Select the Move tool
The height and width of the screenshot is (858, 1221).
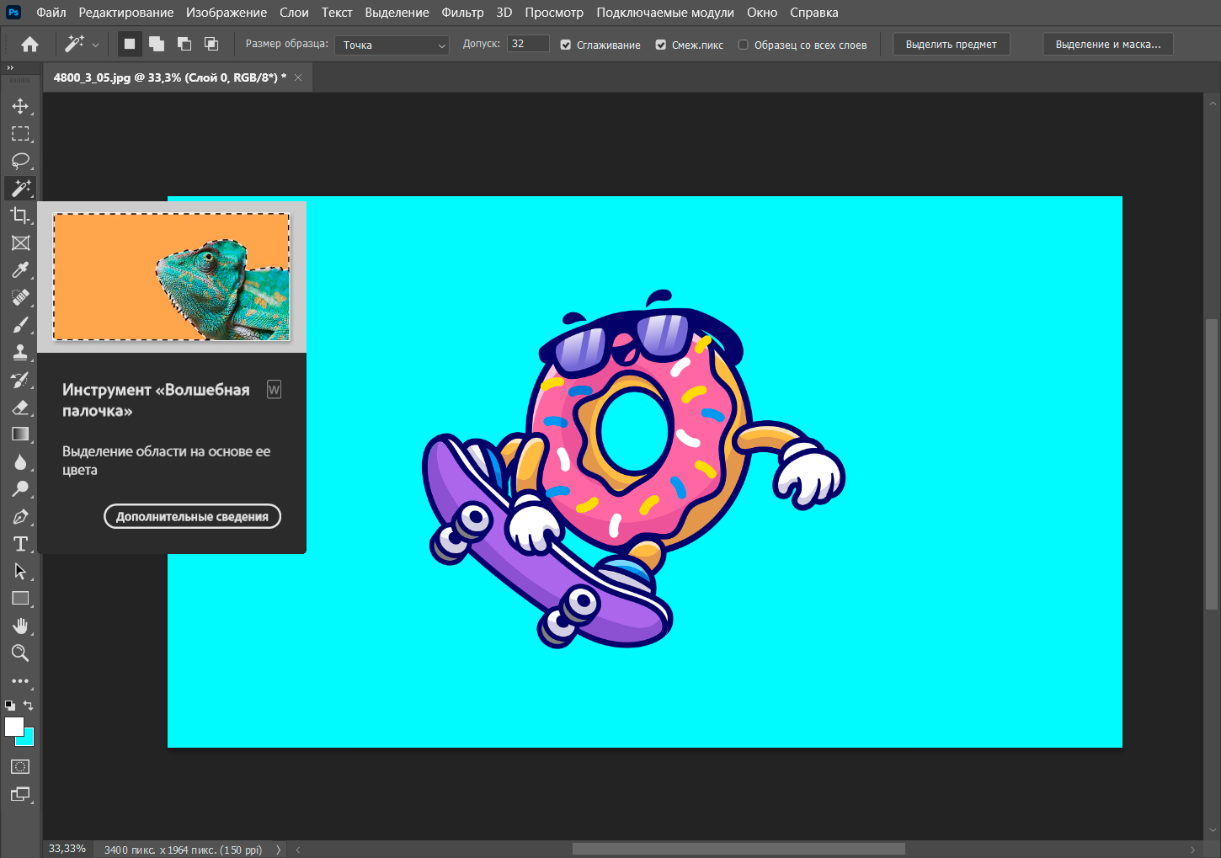click(x=20, y=106)
